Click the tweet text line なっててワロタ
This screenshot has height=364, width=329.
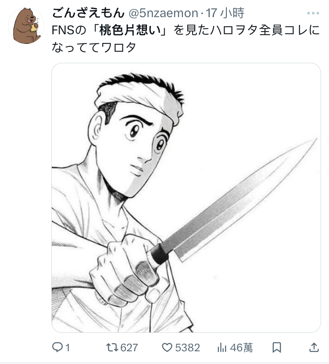(94, 47)
